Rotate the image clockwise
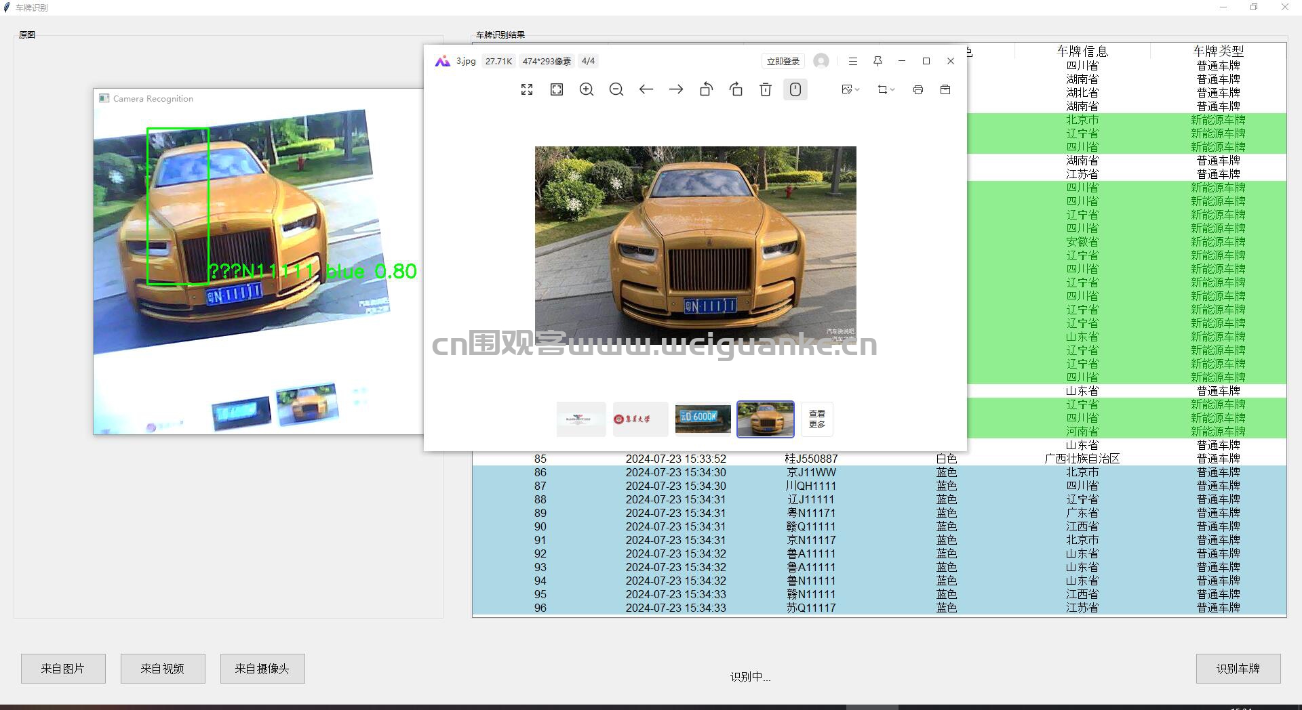Image resolution: width=1302 pixels, height=710 pixels. pyautogui.click(x=736, y=89)
